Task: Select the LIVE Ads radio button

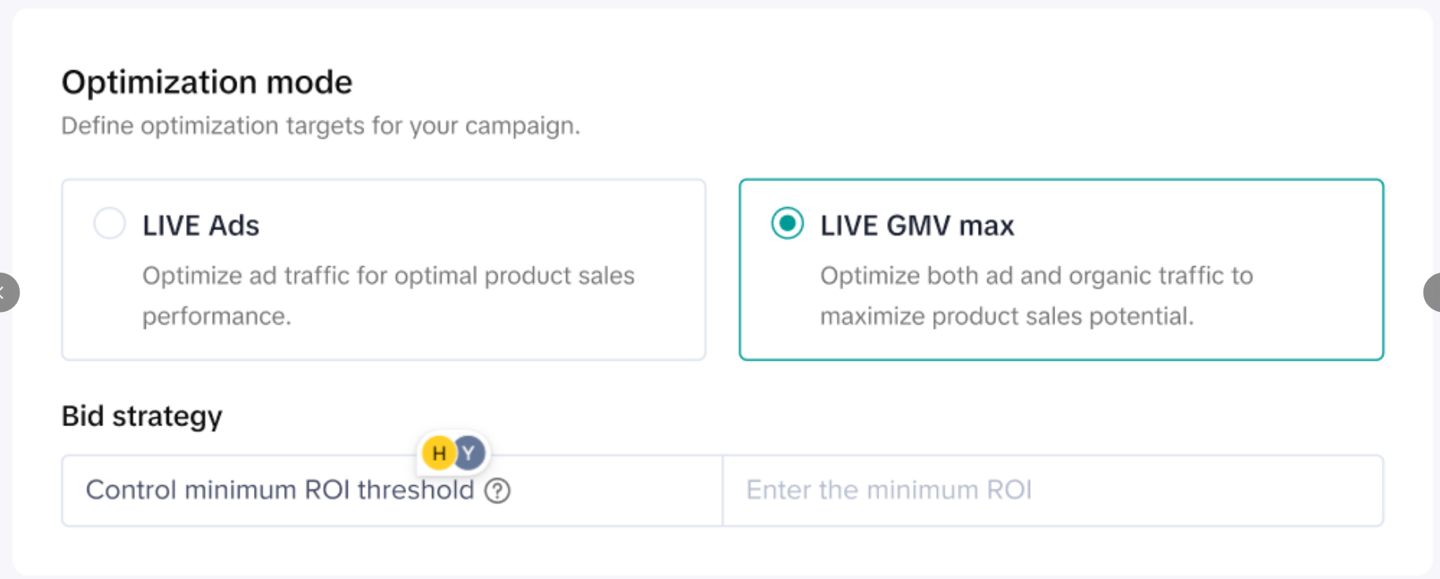Action: coord(110,224)
